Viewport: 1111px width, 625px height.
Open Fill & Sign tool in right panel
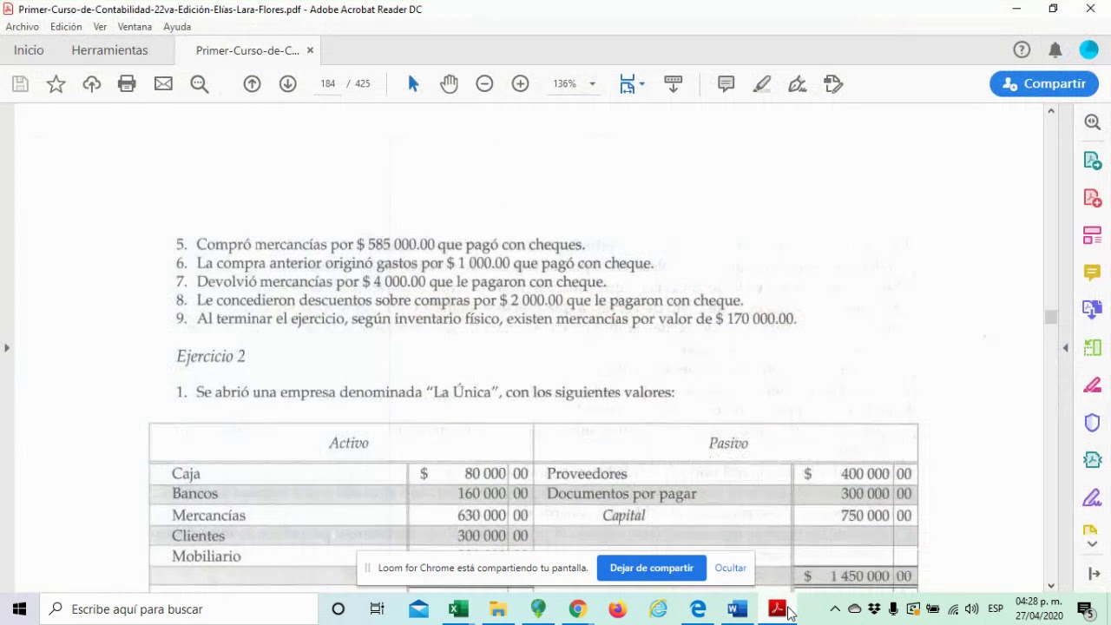click(1093, 498)
